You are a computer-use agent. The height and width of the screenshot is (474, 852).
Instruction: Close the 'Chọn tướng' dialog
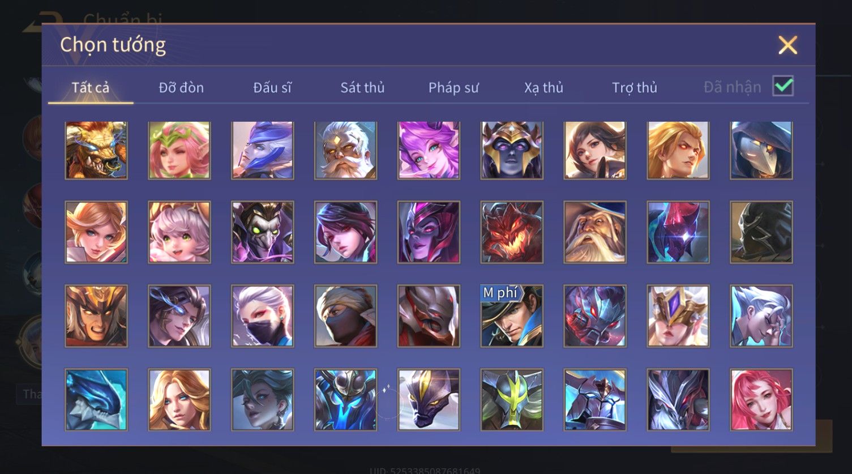(x=787, y=45)
